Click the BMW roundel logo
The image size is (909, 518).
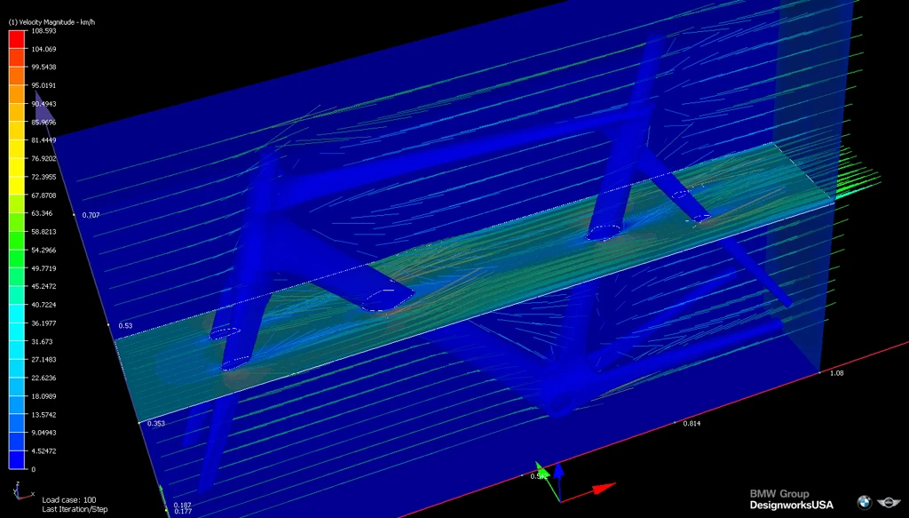click(865, 502)
